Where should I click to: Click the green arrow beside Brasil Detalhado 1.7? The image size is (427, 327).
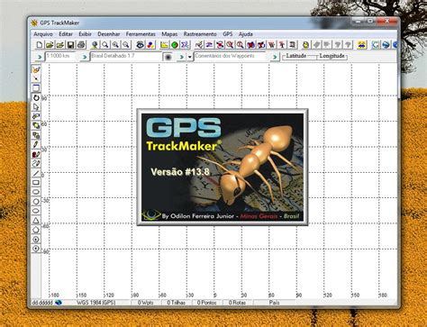pyautogui.click(x=85, y=57)
